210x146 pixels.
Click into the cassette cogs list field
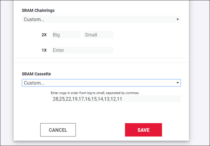(x=116, y=99)
